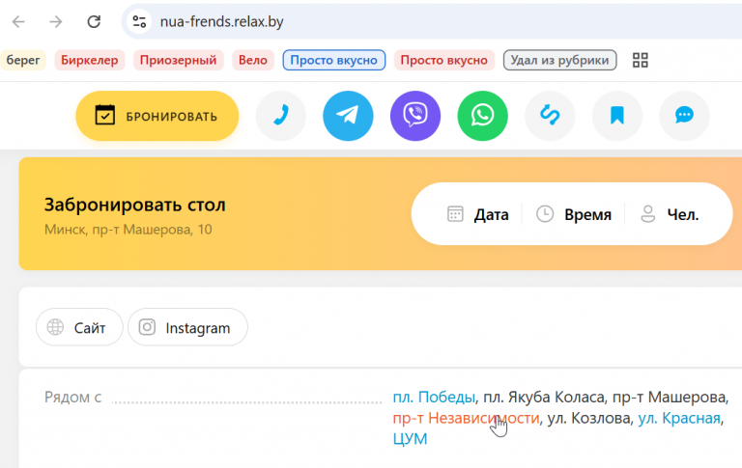Follow the 'пл. Победы' link
Screen dimensions: 742x468
coord(434,398)
